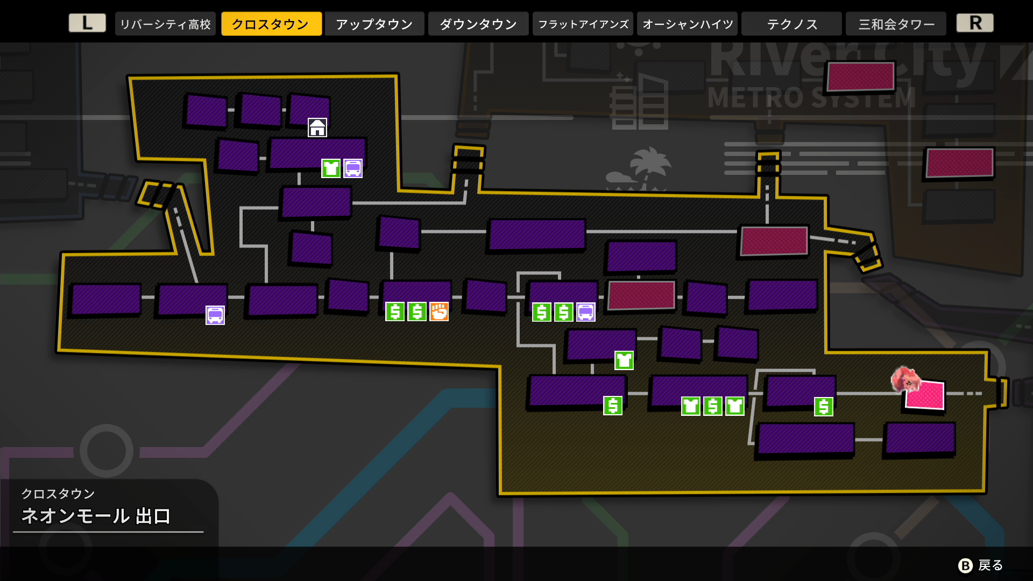This screenshot has height=581, width=1033.
Task: Select the リバーシティ高校 tab
Action: (x=165, y=24)
